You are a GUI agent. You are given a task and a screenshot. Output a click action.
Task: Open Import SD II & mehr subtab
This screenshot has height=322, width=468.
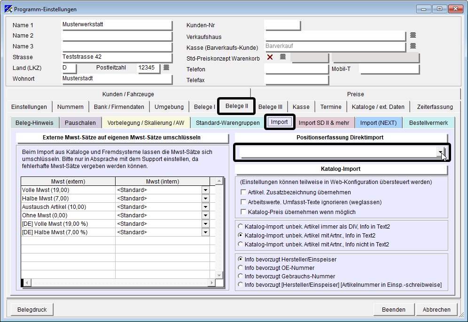click(324, 123)
